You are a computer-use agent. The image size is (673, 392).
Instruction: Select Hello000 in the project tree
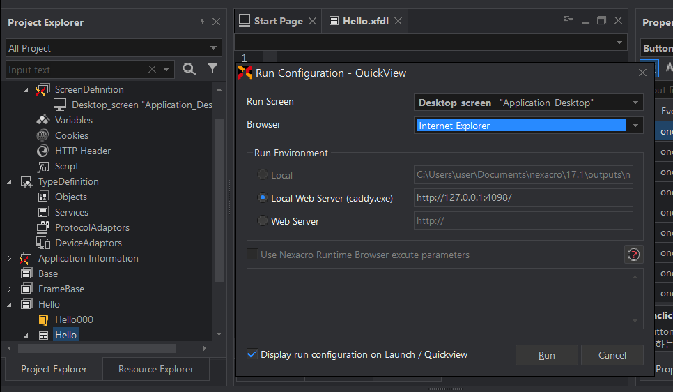pyautogui.click(x=74, y=319)
